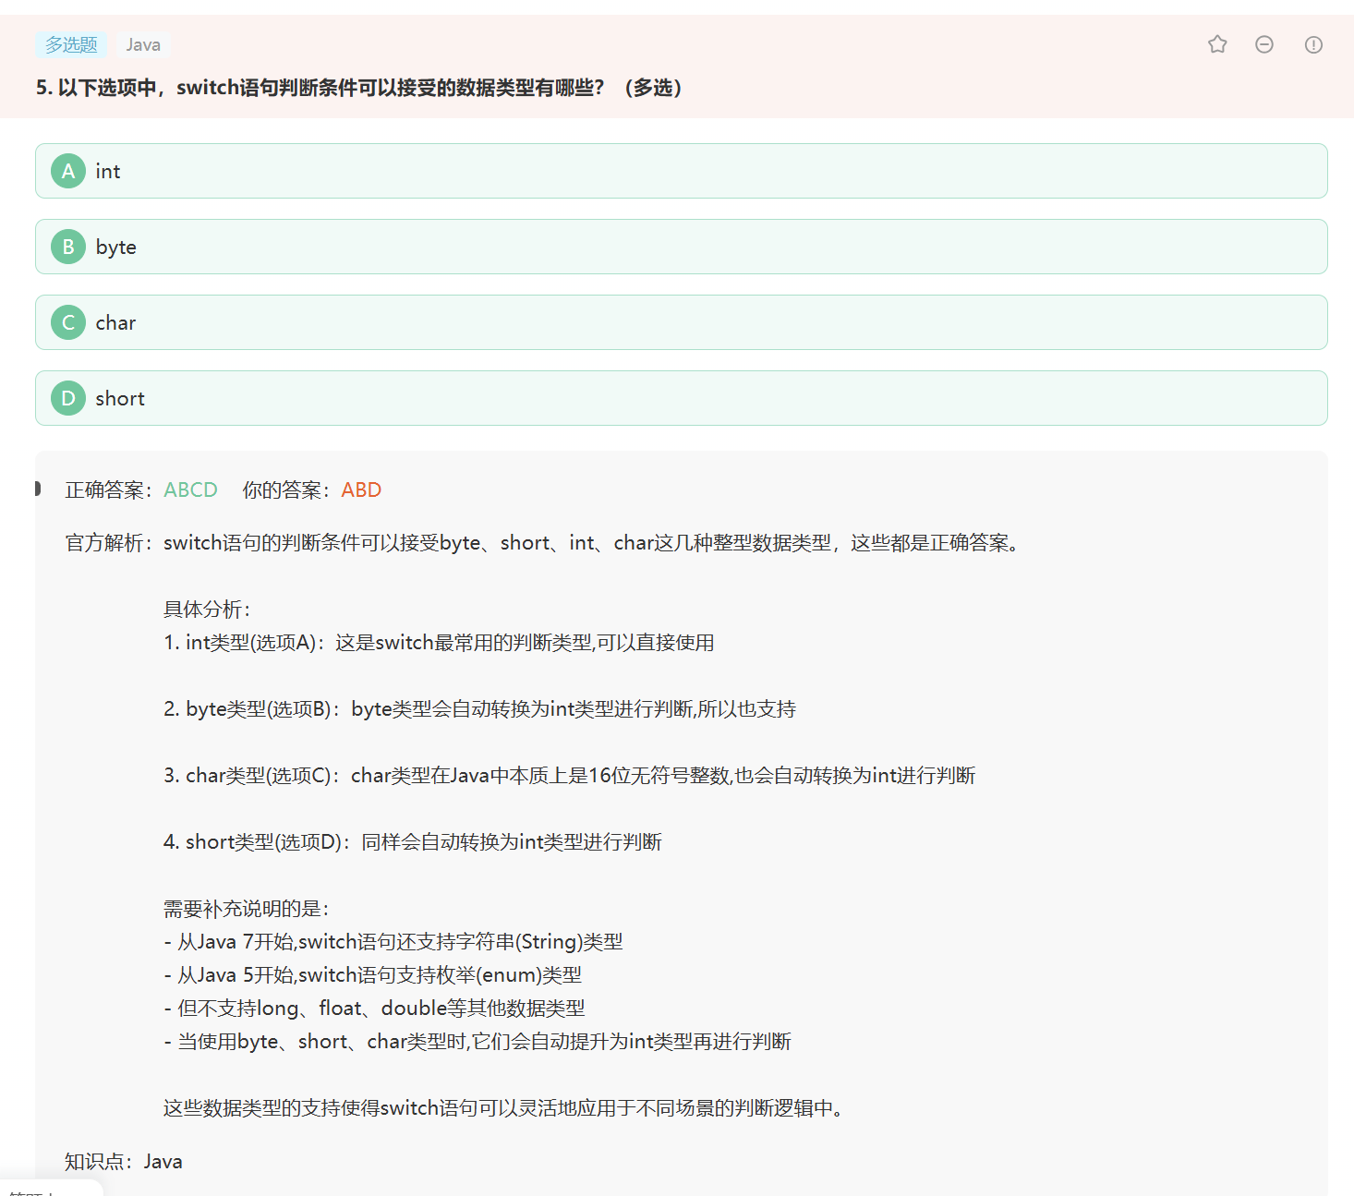Select the answer option char
The height and width of the screenshot is (1196, 1354).
click(115, 322)
